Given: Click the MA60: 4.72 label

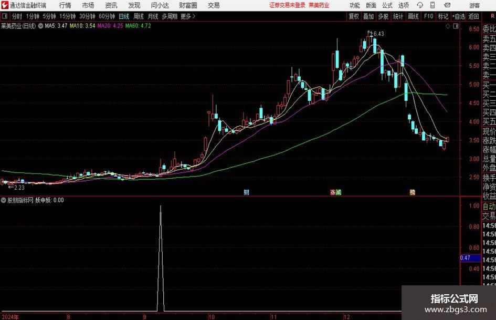Looking at the screenshot, I should coord(138,26).
